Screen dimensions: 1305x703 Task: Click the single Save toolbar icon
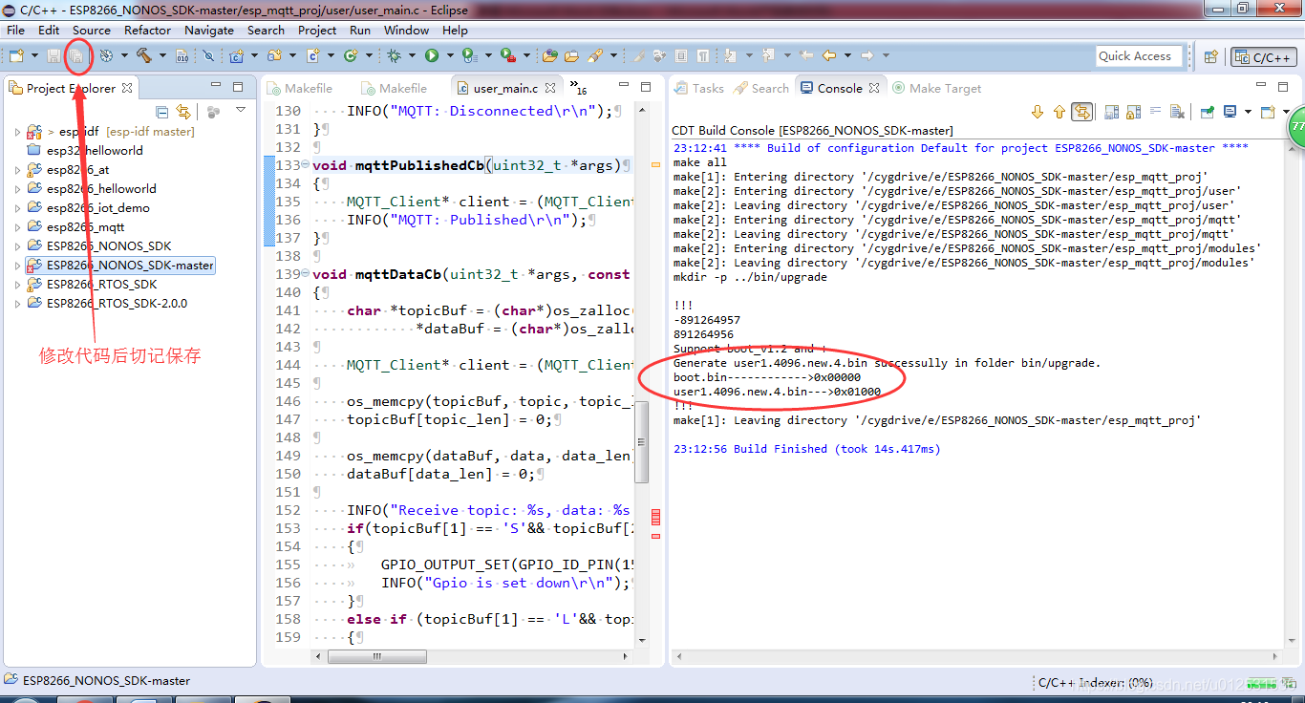click(x=53, y=56)
